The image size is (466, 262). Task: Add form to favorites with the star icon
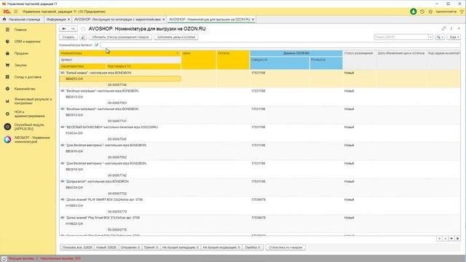click(83, 29)
